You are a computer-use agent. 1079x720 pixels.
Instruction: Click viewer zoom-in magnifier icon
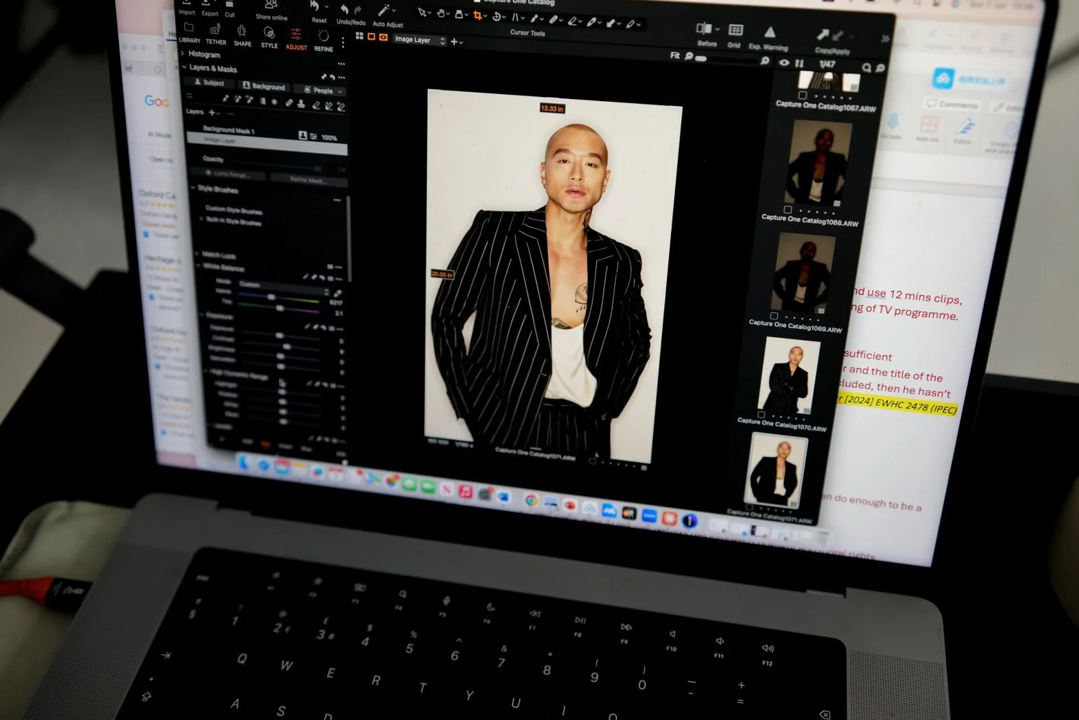765,61
